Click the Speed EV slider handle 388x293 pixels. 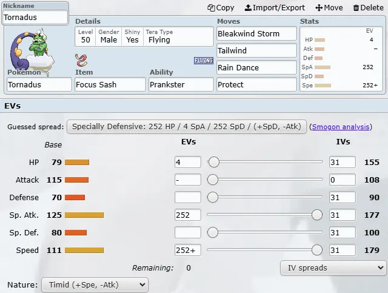(317, 250)
